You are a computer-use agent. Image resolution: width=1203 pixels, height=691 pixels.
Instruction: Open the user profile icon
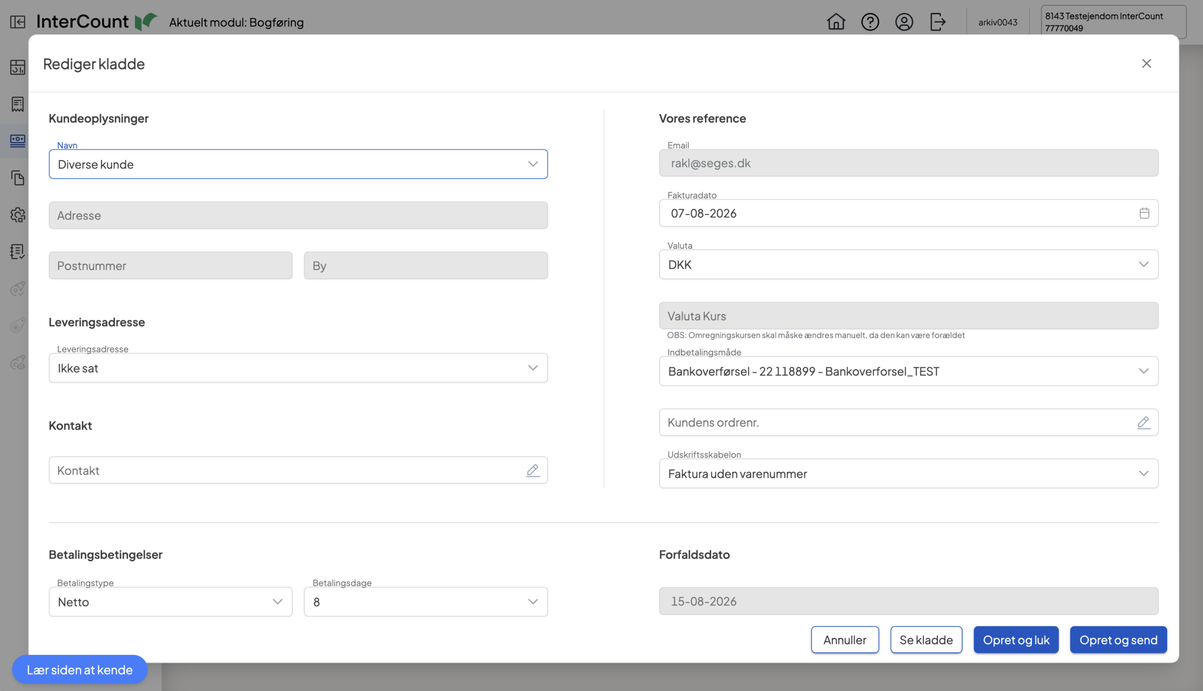tap(904, 22)
